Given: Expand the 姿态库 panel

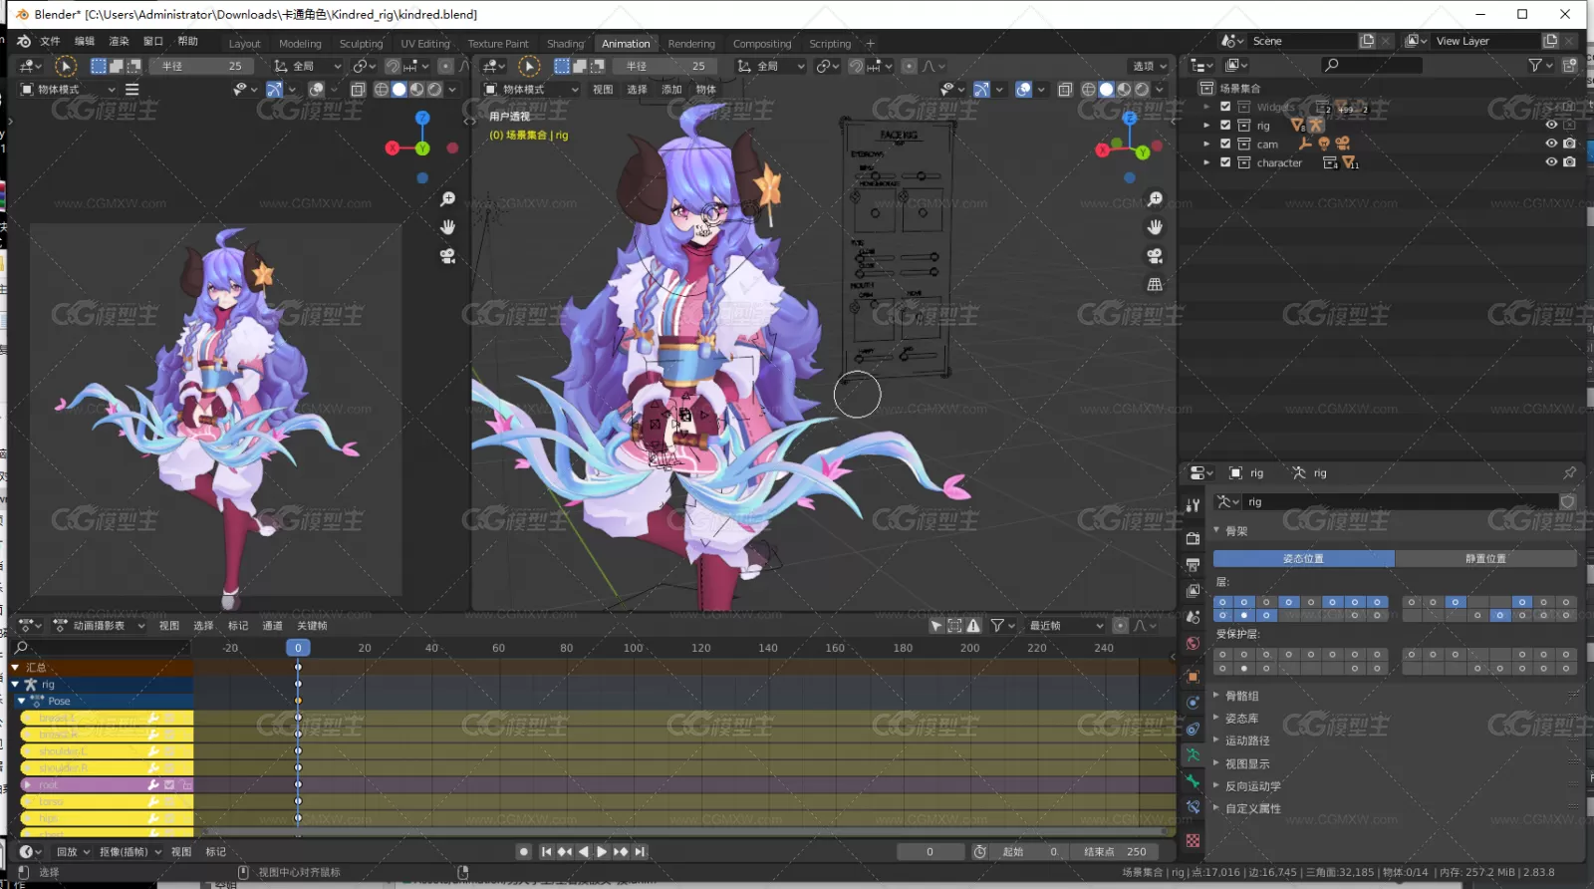Looking at the screenshot, I should click(1241, 718).
